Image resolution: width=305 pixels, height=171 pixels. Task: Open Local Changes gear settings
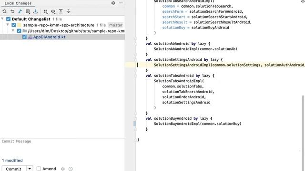tap(113, 3)
